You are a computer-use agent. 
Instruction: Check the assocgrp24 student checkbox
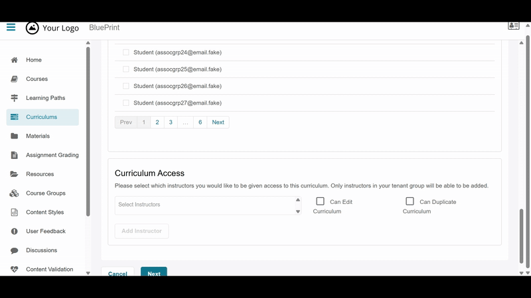(126, 52)
